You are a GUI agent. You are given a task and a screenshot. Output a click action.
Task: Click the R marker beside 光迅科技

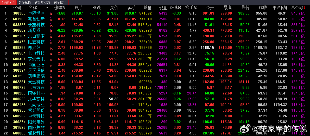pyautogui.click(x=51, y=83)
